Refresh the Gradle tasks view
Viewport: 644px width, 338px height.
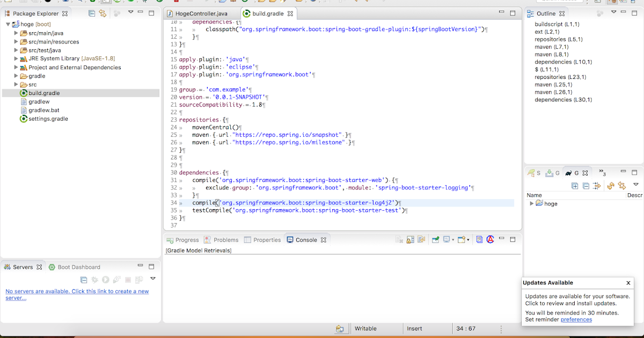point(610,186)
